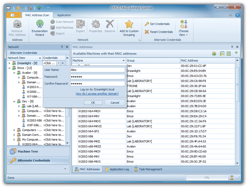Clear credentials with X beside Dreamlight
247x187 pixels.
tap(62, 63)
